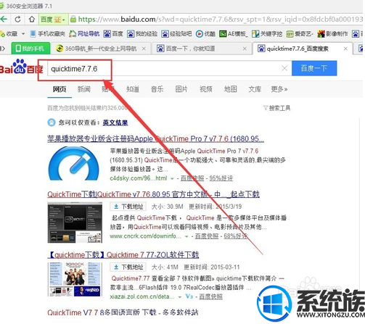Reload the page with refresh icon

click(x=17, y=19)
